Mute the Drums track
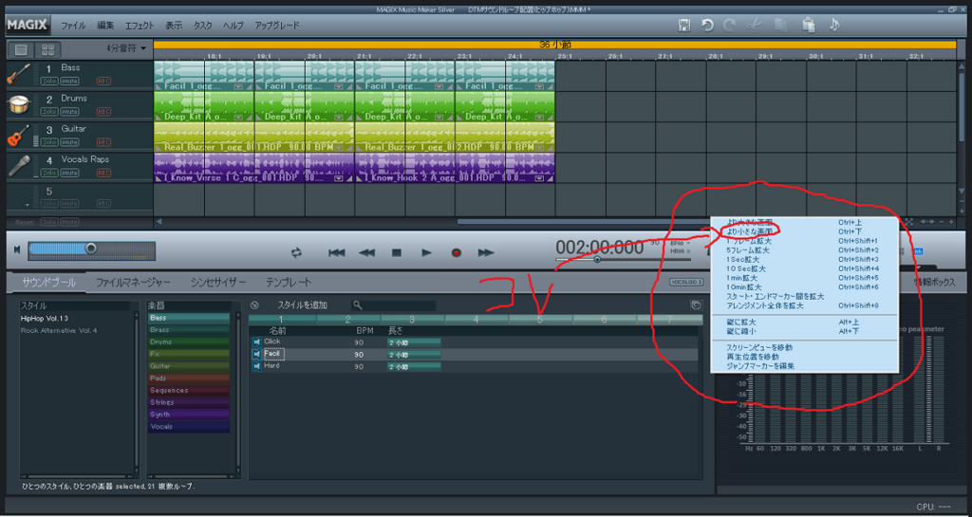 tap(68, 112)
